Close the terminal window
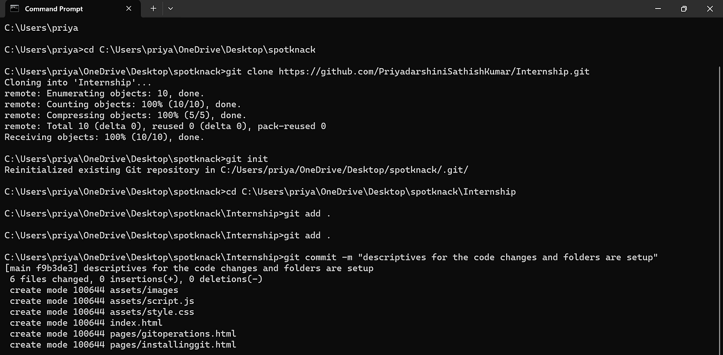The width and height of the screenshot is (723, 355). pos(710,8)
